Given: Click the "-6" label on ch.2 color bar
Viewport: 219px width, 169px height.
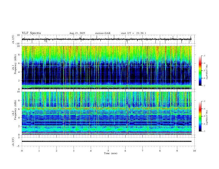Looking at the screenshot, I should 204,124.
